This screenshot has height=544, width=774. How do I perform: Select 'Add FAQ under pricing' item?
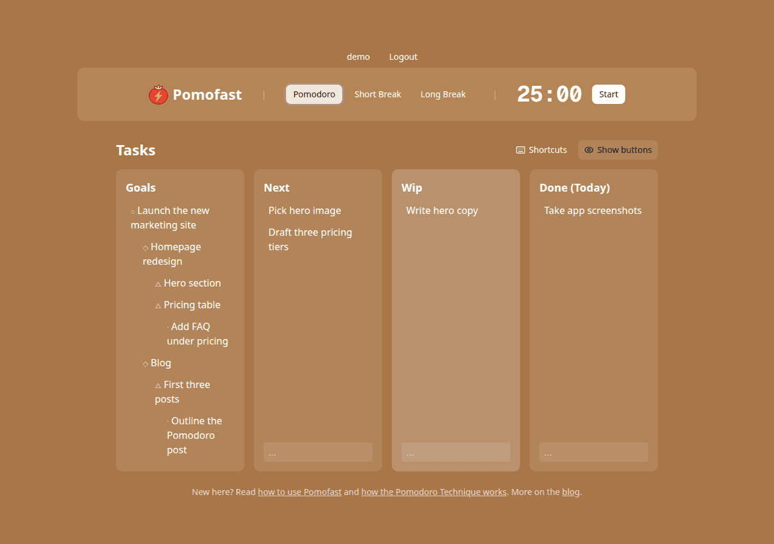pos(198,334)
